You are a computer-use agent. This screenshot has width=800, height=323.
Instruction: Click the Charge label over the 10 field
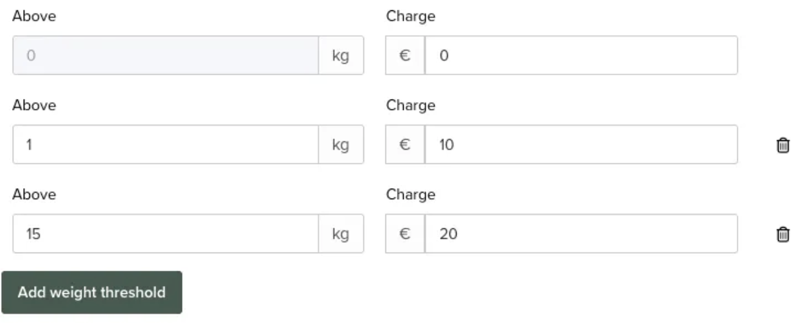tap(411, 106)
